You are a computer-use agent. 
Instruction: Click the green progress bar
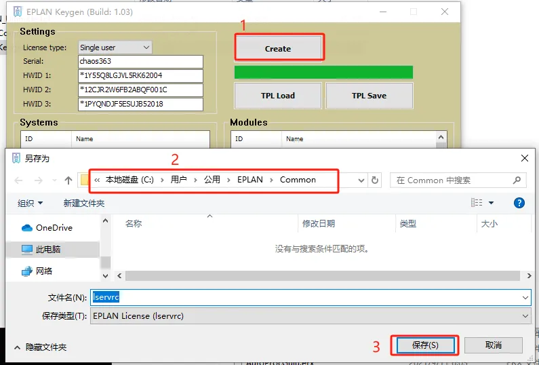pyautogui.click(x=323, y=72)
